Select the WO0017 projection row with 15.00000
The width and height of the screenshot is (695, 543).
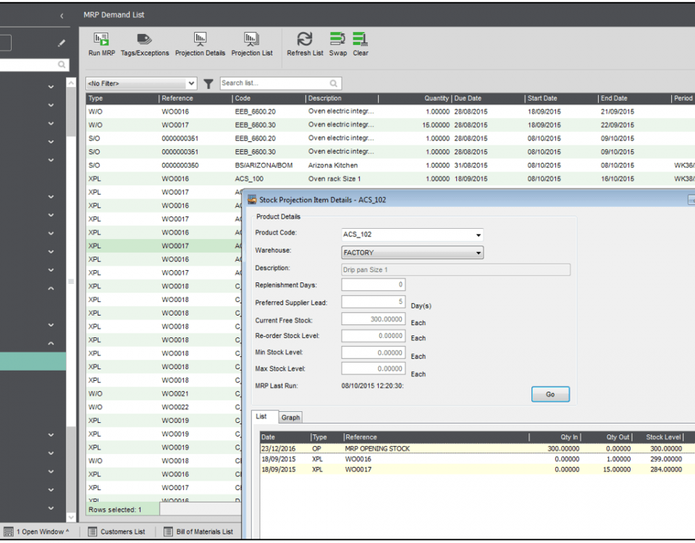477,469
